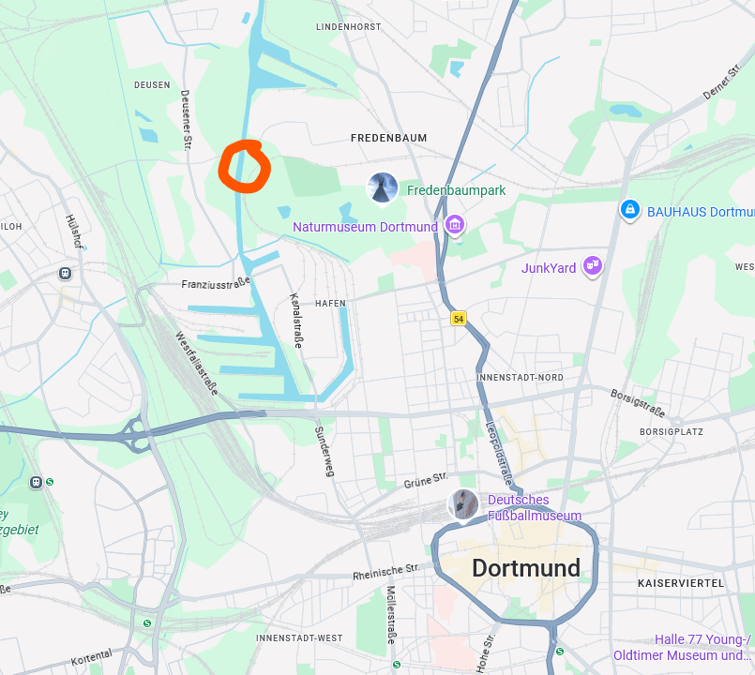
Task: Click inside the orange hand-drawn circle
Action: 245,167
